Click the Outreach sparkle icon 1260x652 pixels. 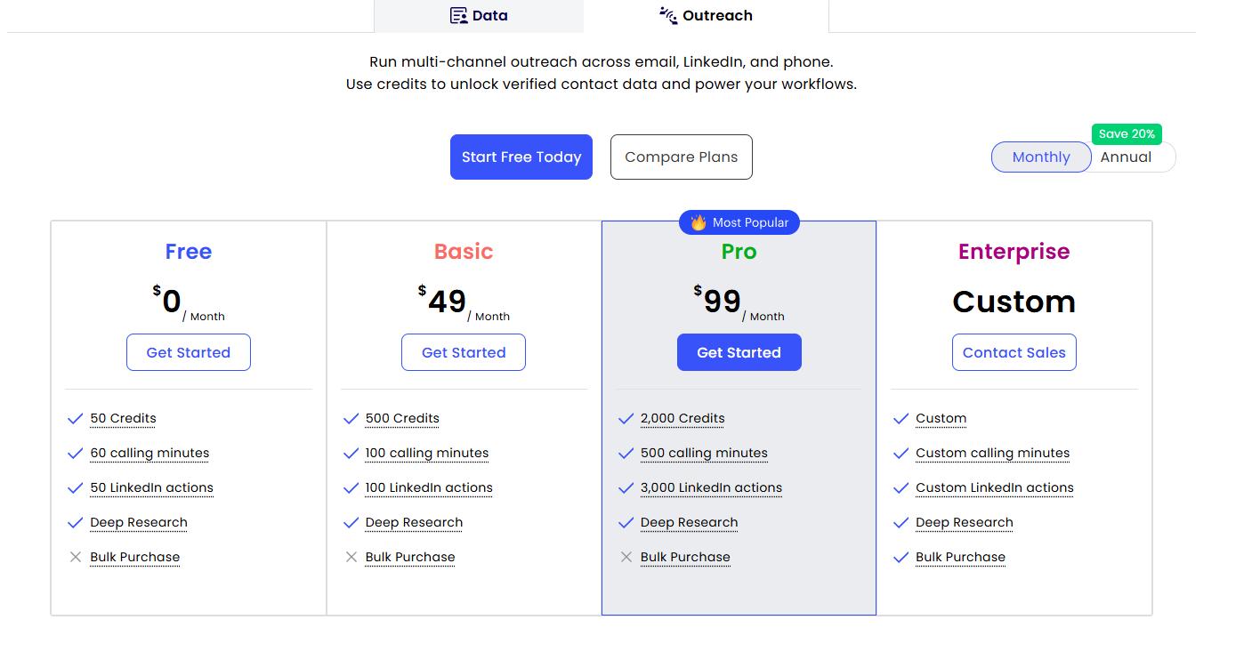coord(667,14)
